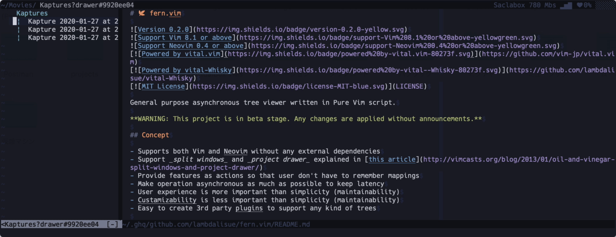Click the underlined word "plugins"

249,208
